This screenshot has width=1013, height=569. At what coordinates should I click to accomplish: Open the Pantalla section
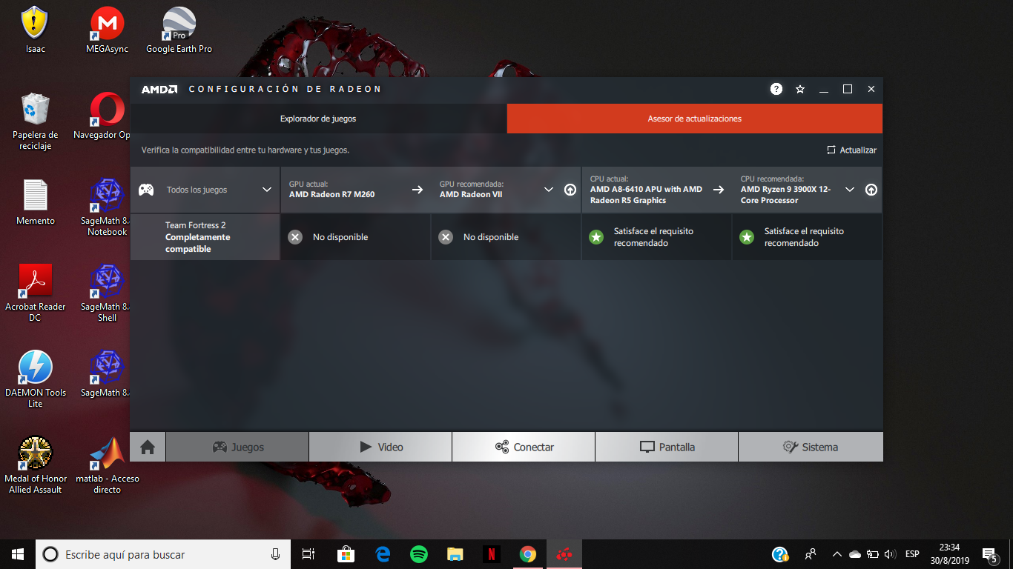tap(667, 447)
